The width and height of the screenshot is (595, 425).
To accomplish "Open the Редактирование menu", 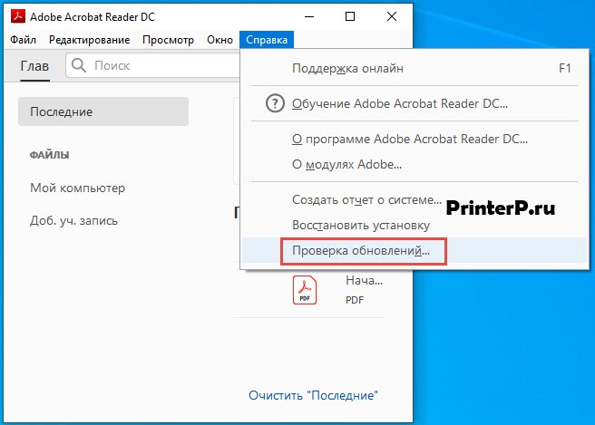I will tap(89, 40).
